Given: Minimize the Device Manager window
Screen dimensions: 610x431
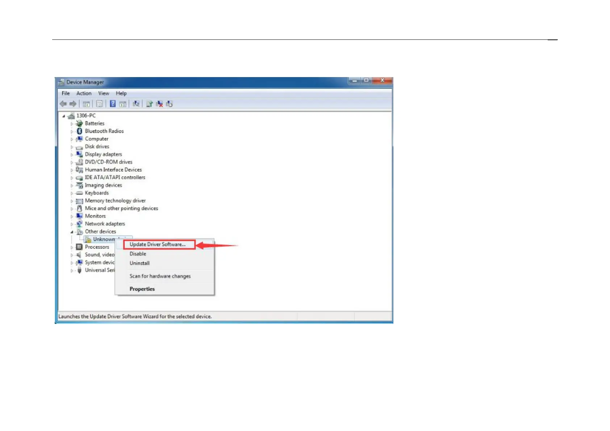Looking at the screenshot, I should click(x=355, y=80).
